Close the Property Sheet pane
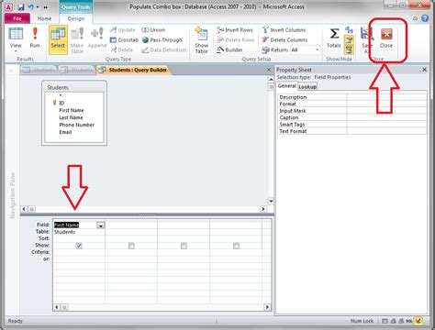 tap(424, 70)
